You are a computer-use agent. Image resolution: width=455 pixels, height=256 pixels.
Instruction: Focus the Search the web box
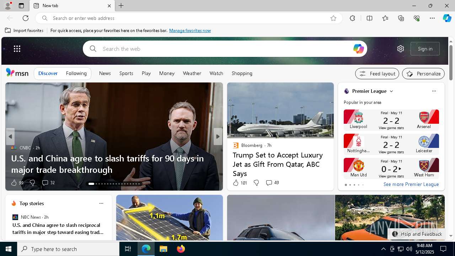[225, 49]
